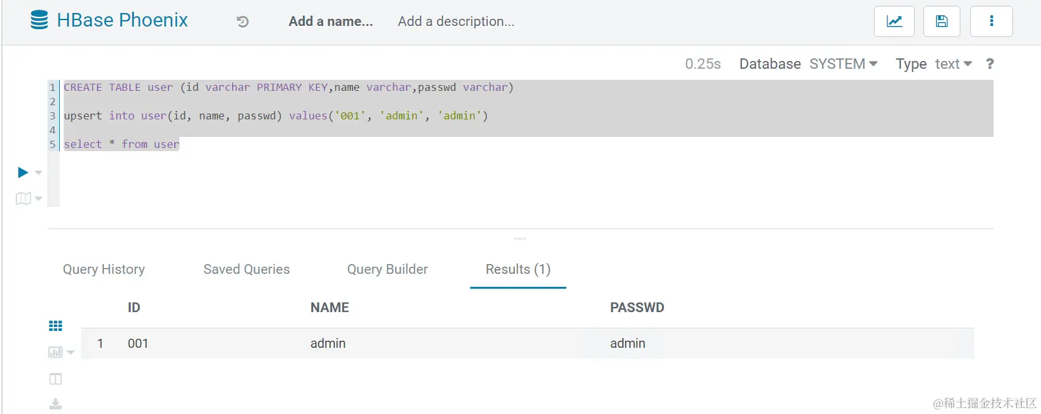Click the book-shaped explain icon

click(x=23, y=199)
